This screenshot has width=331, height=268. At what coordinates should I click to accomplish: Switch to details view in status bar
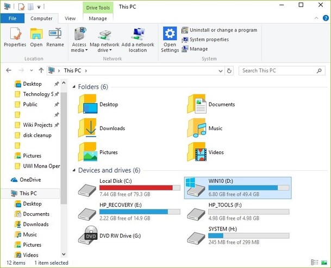pyautogui.click(x=315, y=263)
